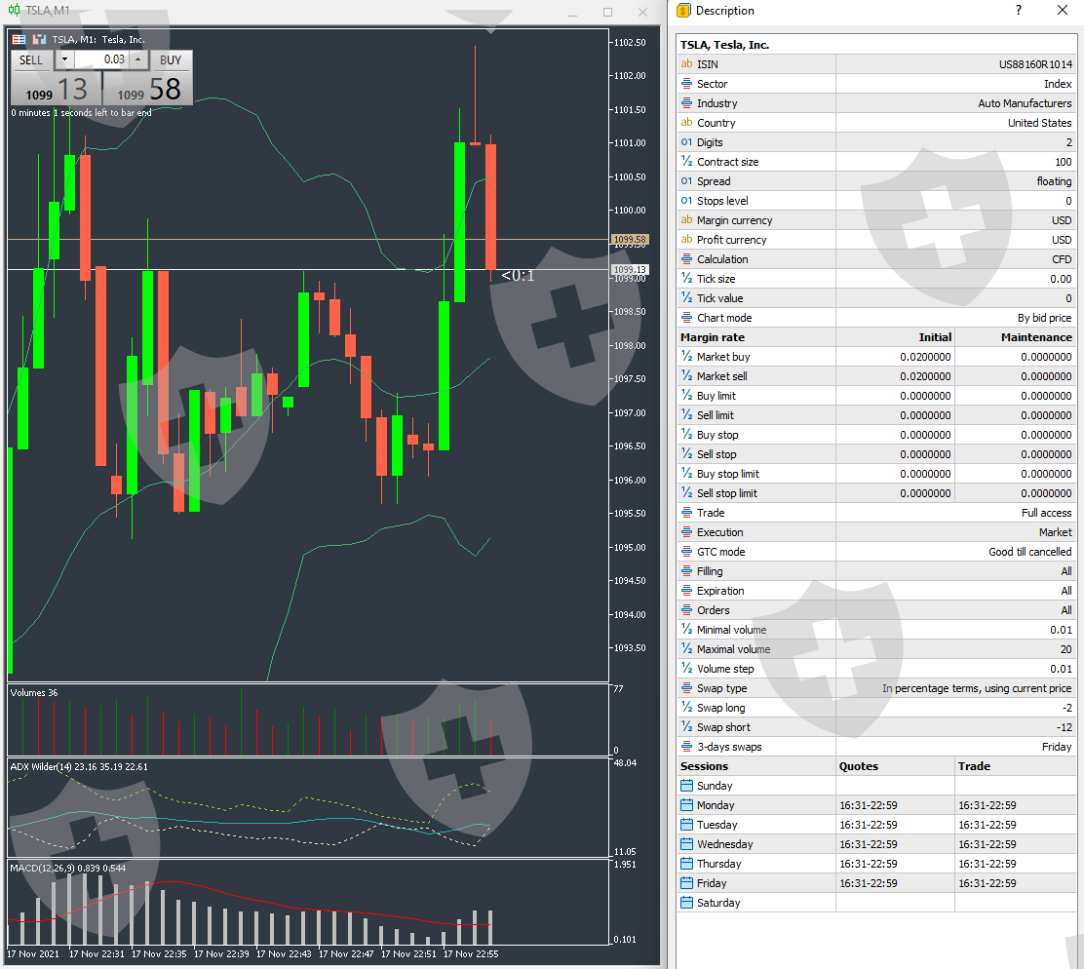1084x969 pixels.
Task: Click the Country row icon
Action: (686, 122)
